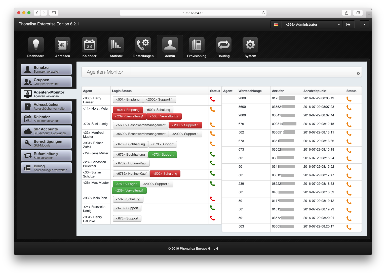
Task: Open the Berechtigungen sidebar item
Action: point(46,143)
